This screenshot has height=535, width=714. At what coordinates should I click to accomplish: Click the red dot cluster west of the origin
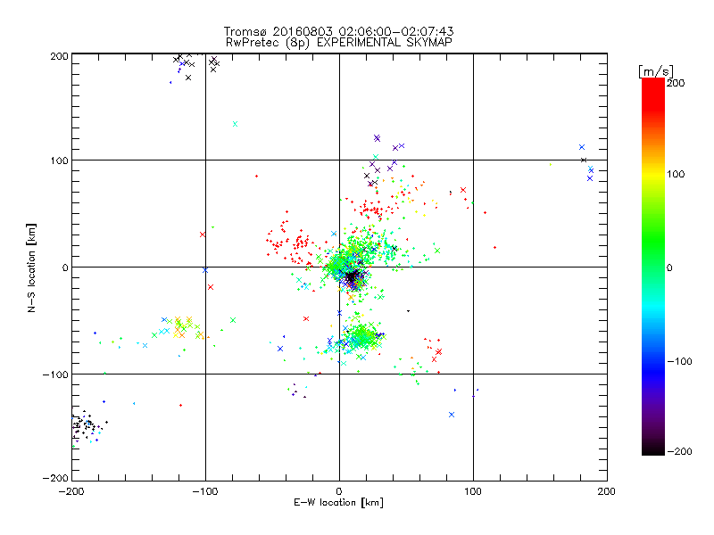point(290,241)
